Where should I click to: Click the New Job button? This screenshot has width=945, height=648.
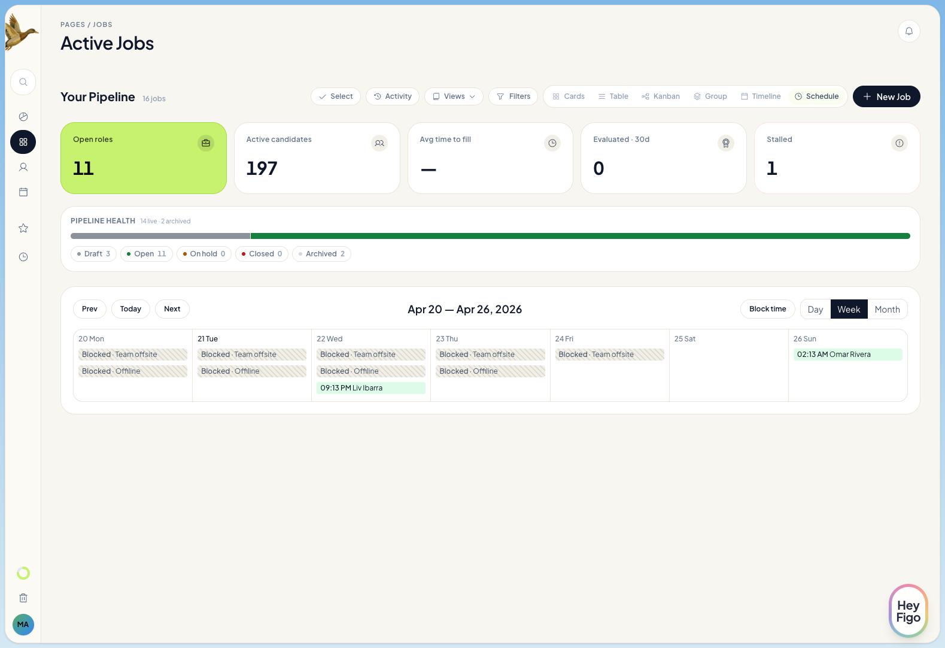[x=886, y=96]
